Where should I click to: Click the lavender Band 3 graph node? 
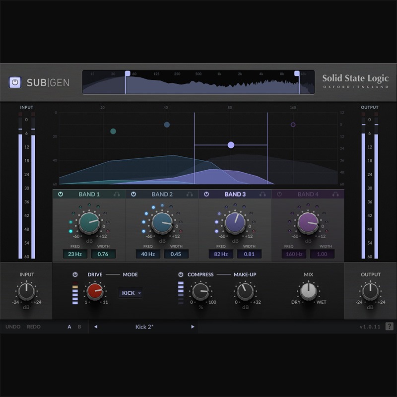231,145
